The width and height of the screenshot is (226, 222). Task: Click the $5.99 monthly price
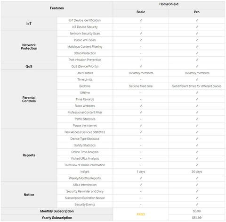point(197,211)
